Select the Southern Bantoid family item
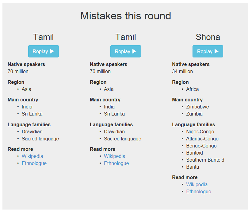Viewport: 248px width, 212px height. [205, 160]
